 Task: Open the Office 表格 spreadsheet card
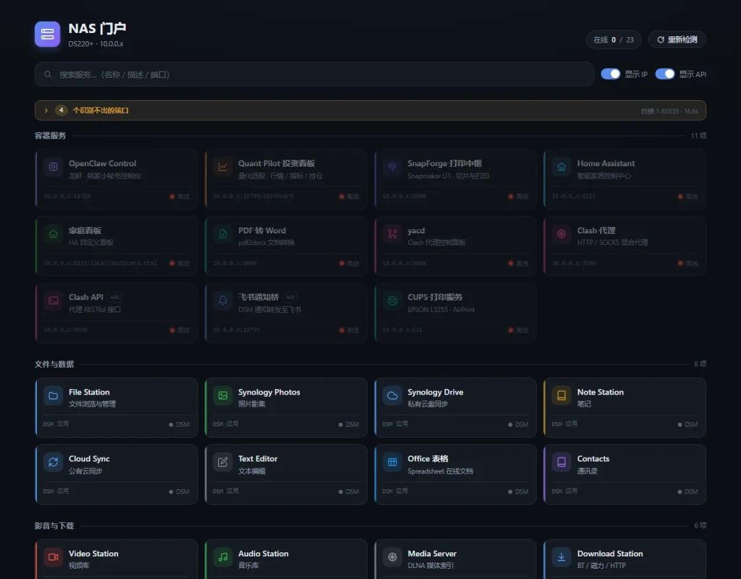[456, 474]
